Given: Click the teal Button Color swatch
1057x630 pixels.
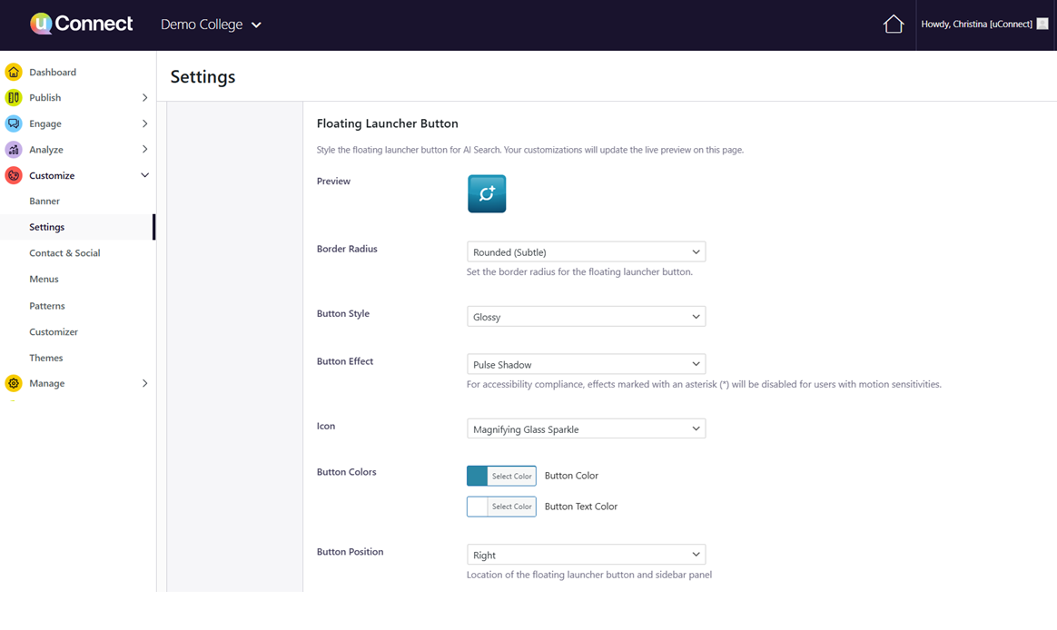Looking at the screenshot, I should pyautogui.click(x=478, y=476).
